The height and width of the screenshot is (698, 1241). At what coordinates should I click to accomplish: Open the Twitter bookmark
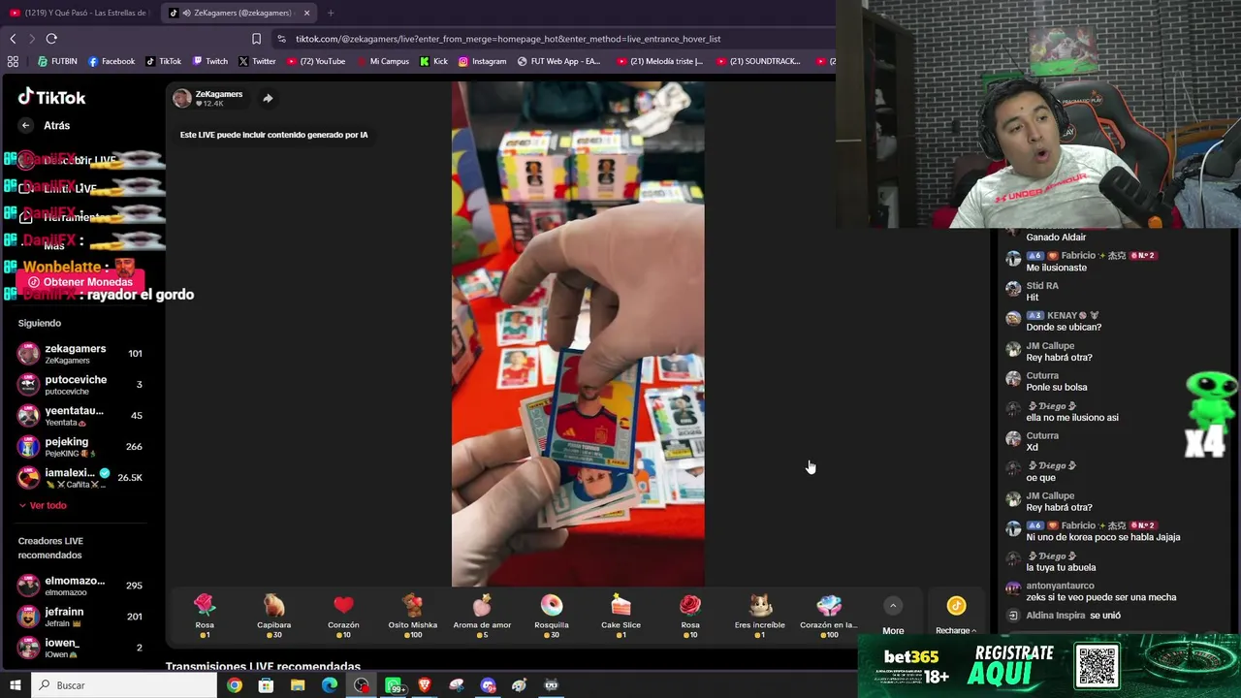click(x=257, y=61)
